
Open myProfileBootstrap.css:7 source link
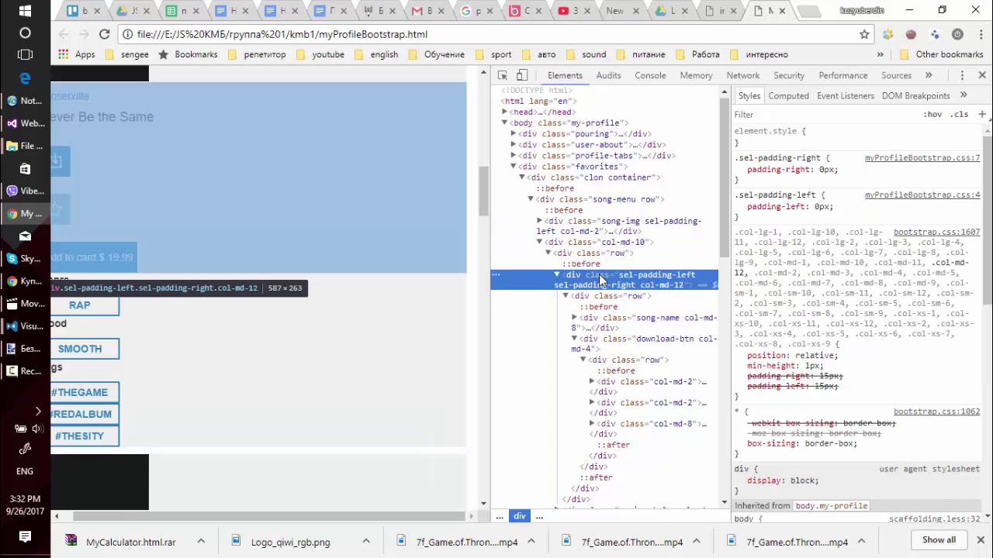[922, 157]
